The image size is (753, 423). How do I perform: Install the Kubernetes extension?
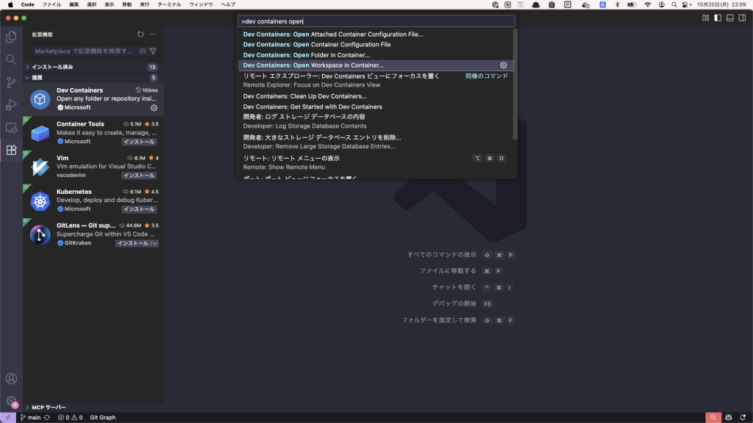pos(139,209)
